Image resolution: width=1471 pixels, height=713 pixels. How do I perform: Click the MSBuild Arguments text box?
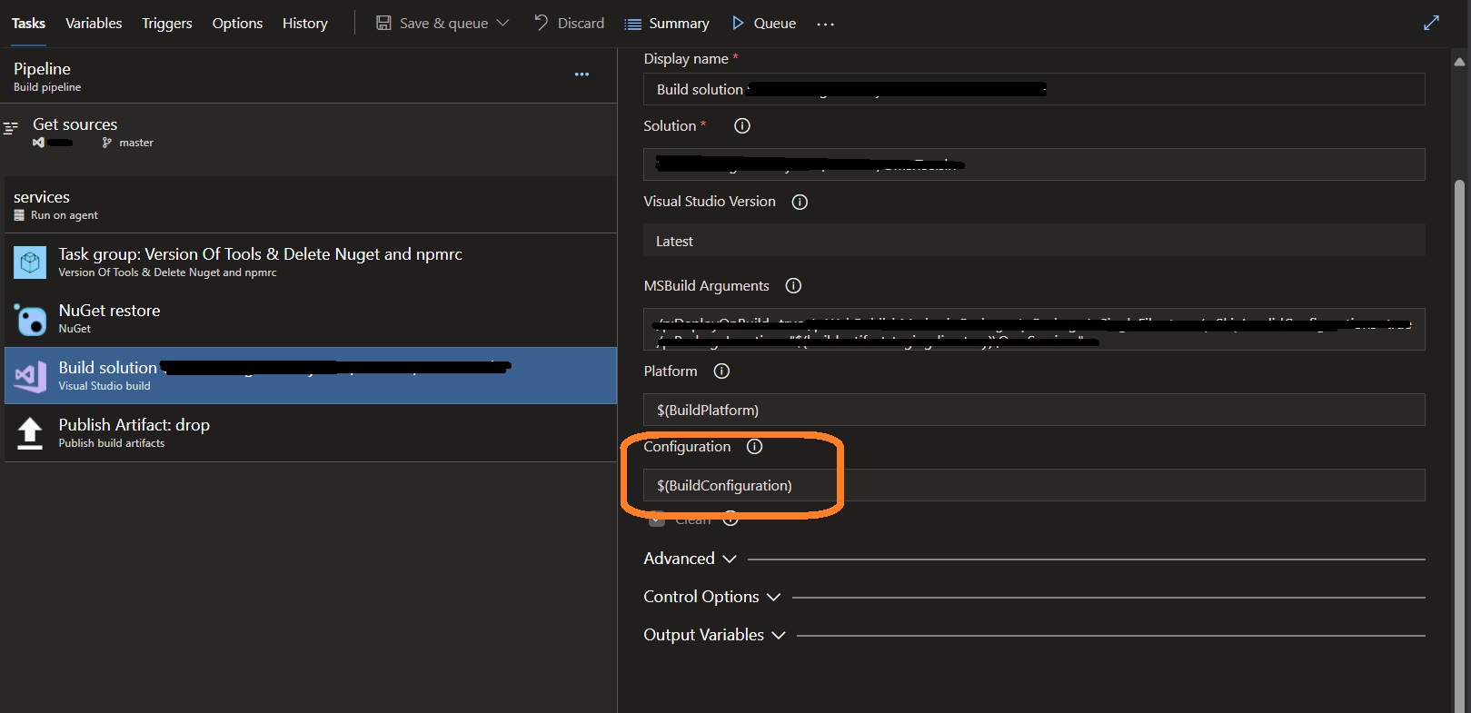[x=1034, y=330]
